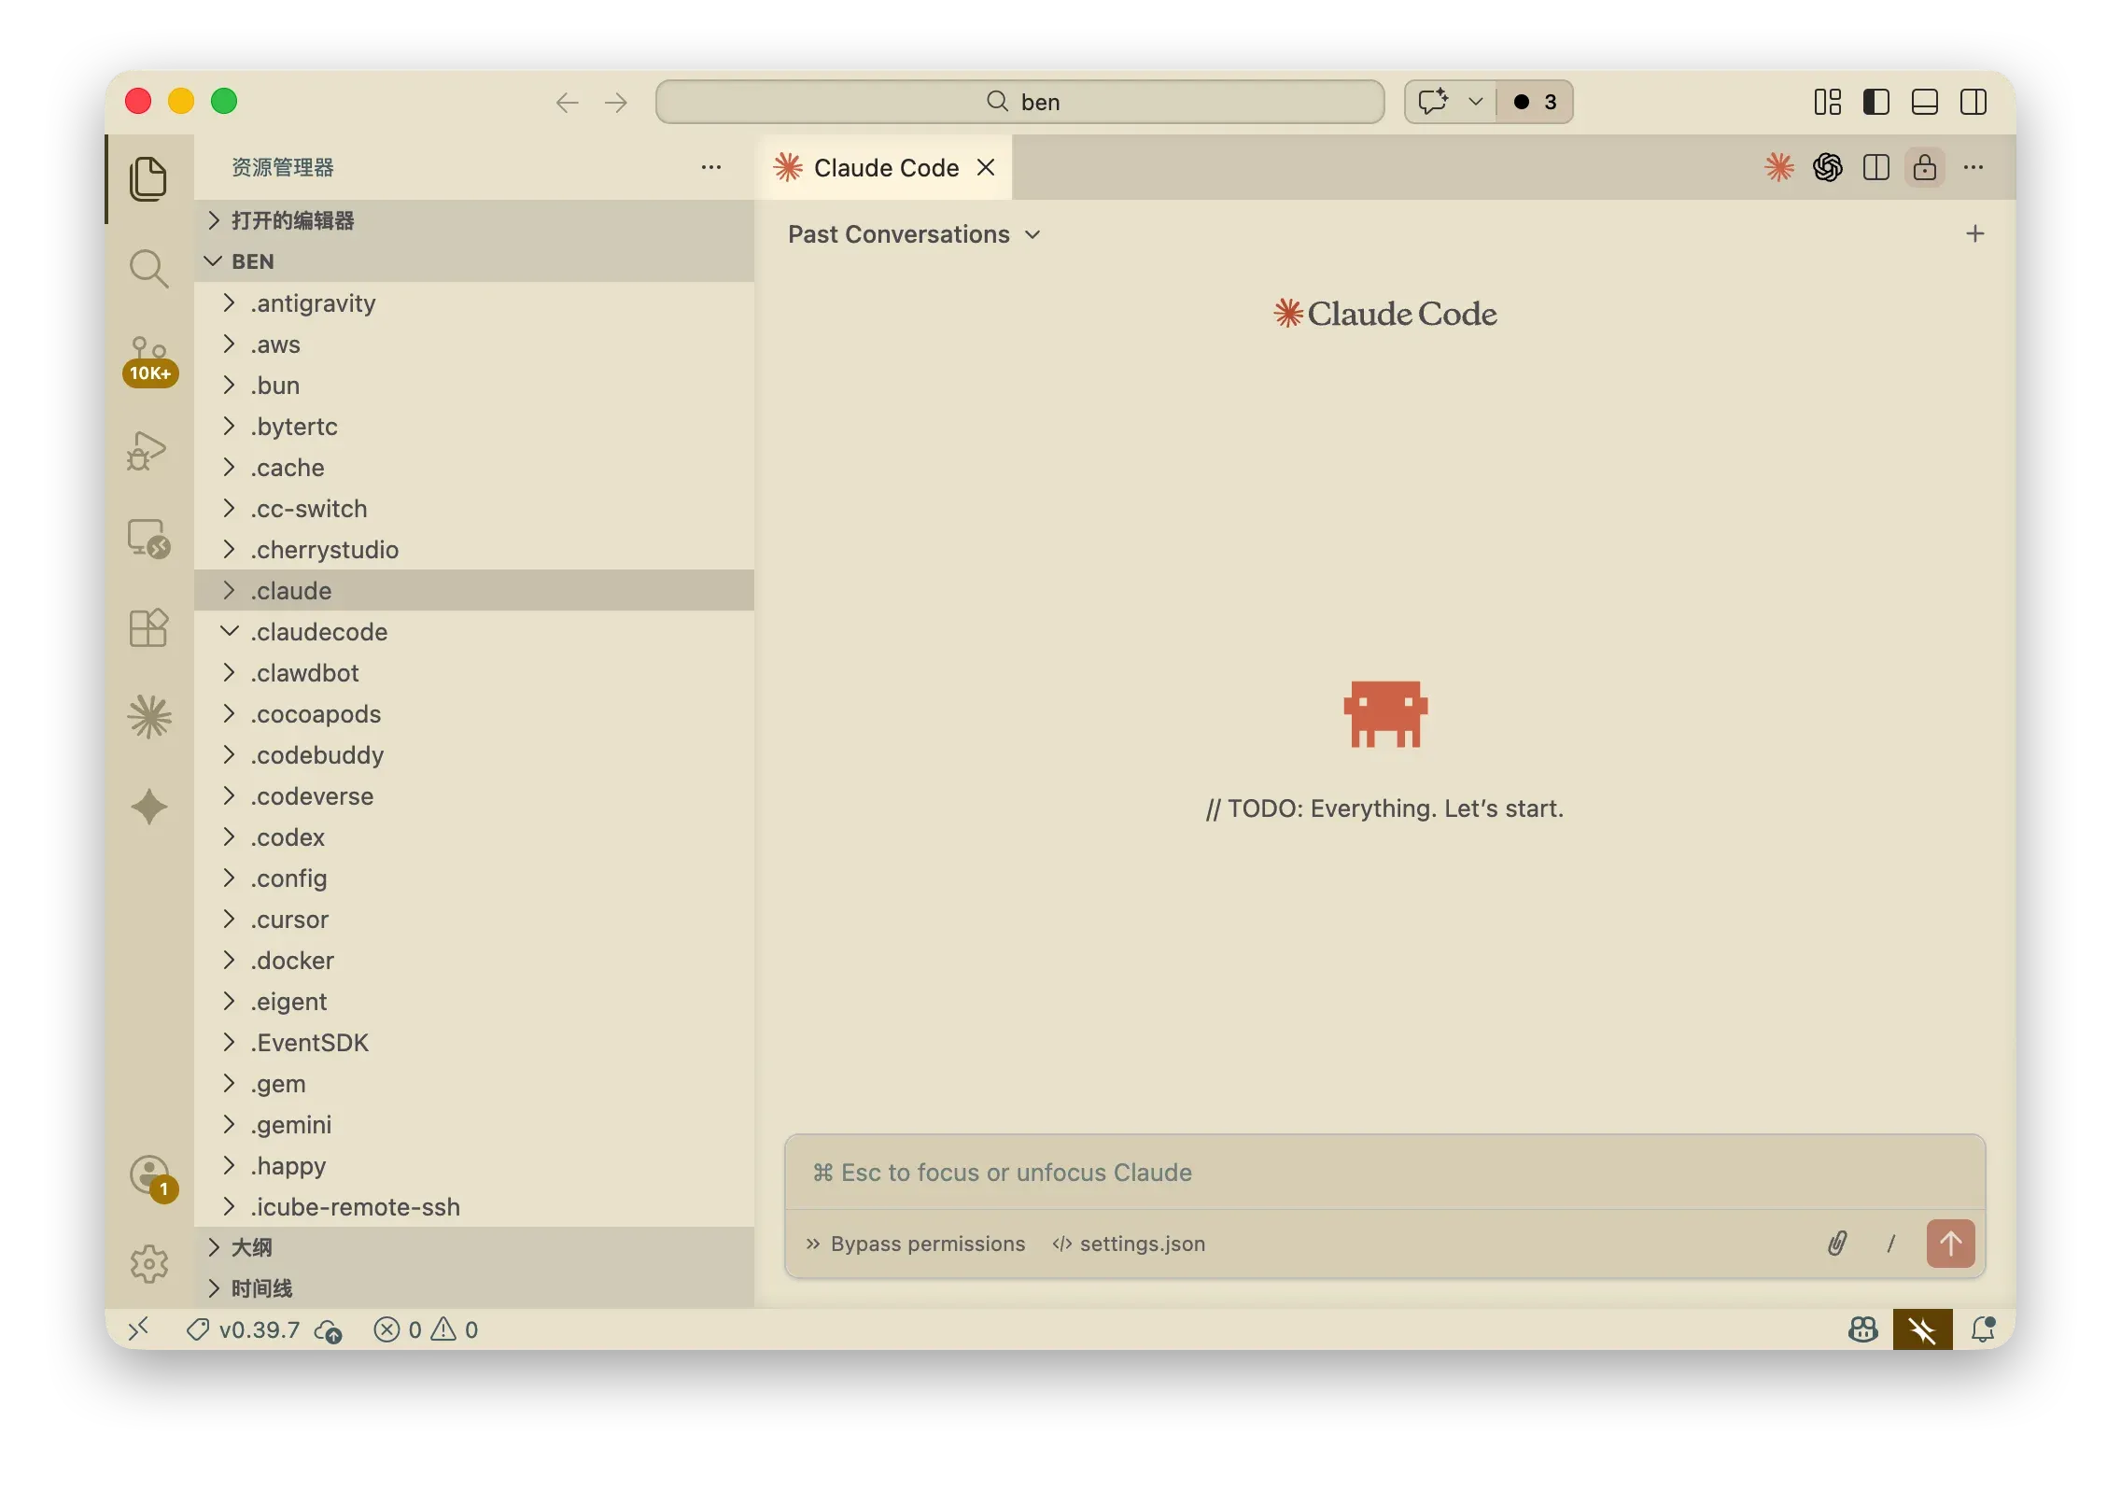Collapse the BEN folder section
Screen dimensions: 2121x1490
click(x=474, y=261)
